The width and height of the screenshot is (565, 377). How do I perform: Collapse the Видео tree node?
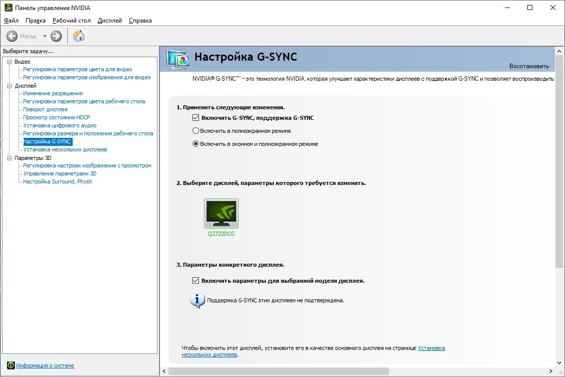pyautogui.click(x=10, y=62)
